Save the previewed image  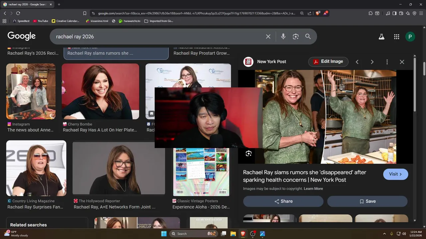(x=367, y=201)
